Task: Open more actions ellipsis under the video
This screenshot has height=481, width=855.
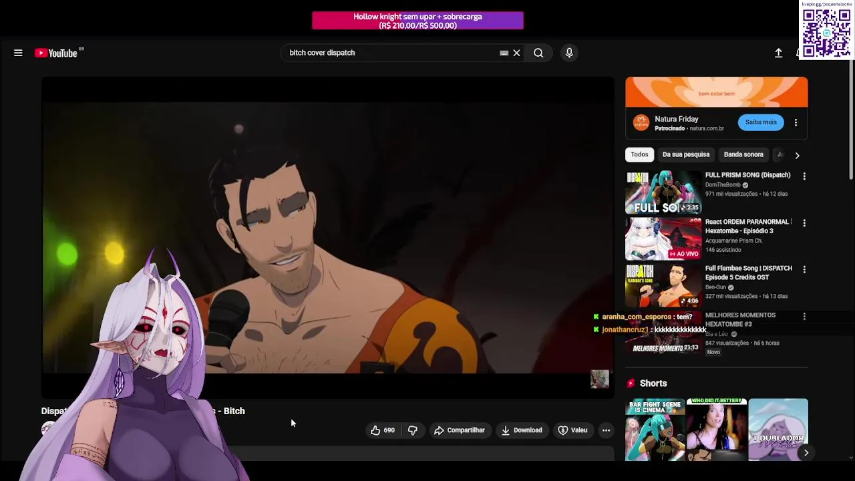Action: click(x=606, y=430)
